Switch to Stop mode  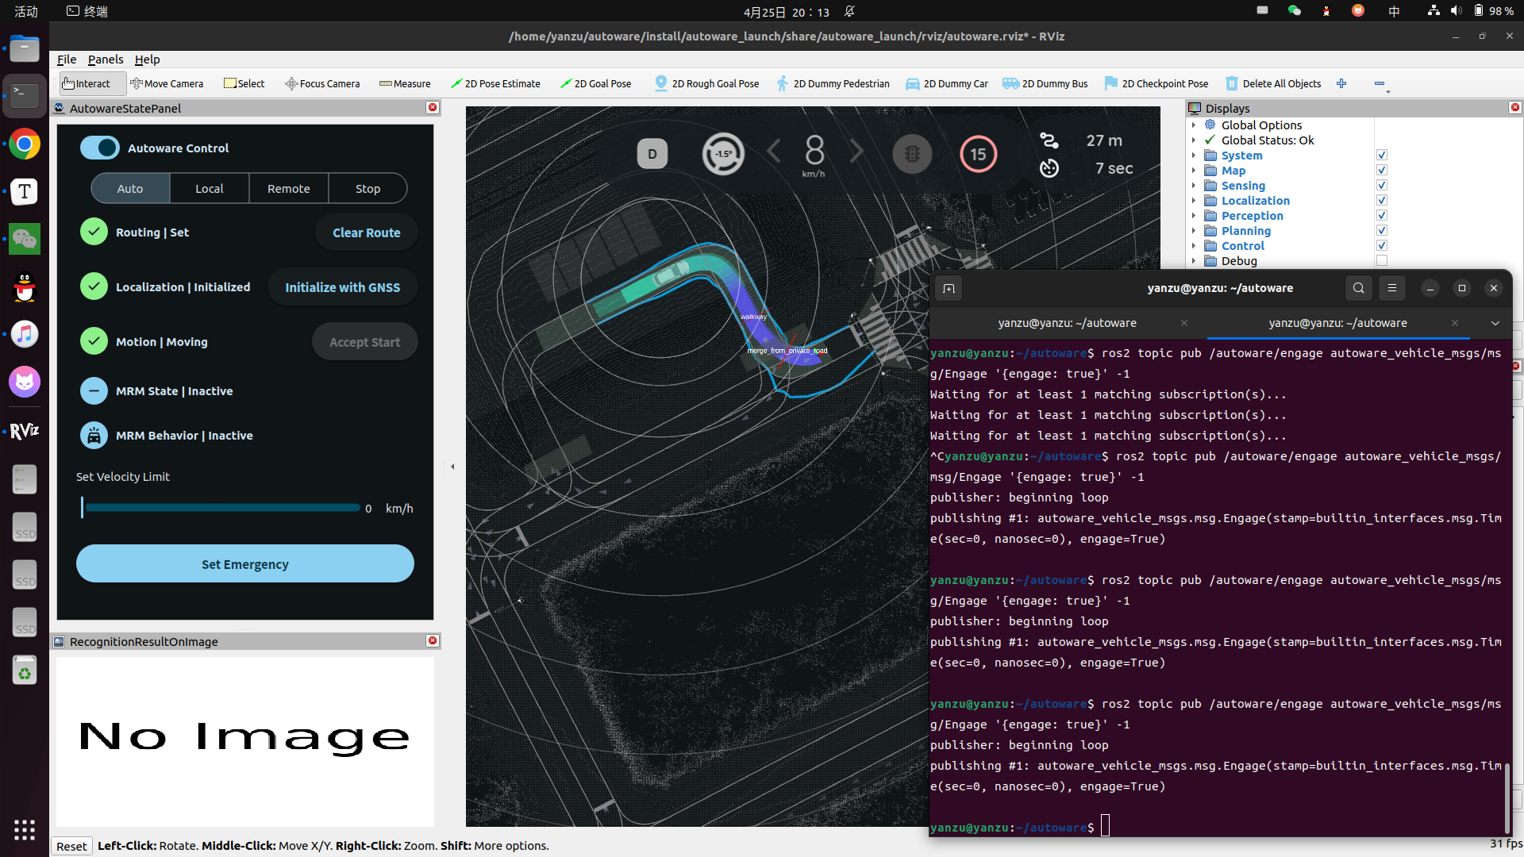pos(368,189)
